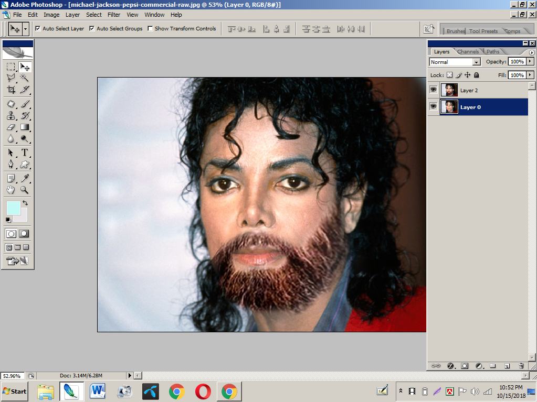Select the Custom Shape tool
Screen dimensions: 537x402
click(x=25, y=164)
